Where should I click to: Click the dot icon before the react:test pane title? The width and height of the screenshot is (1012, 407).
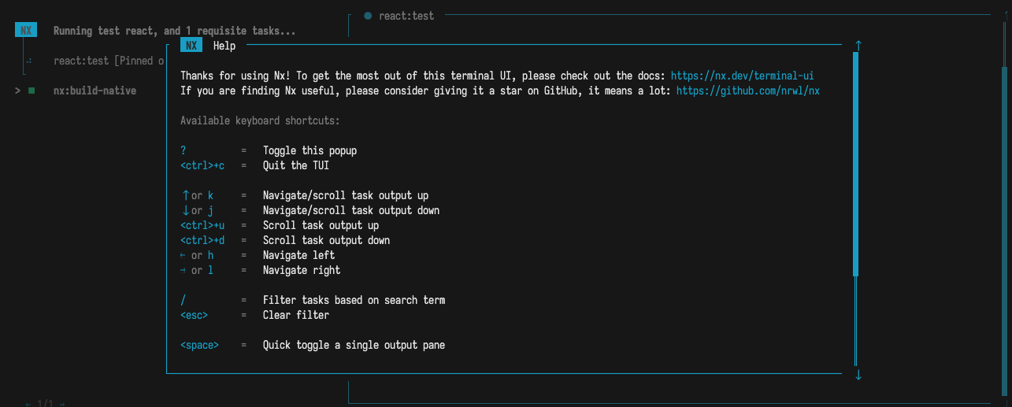pos(368,16)
